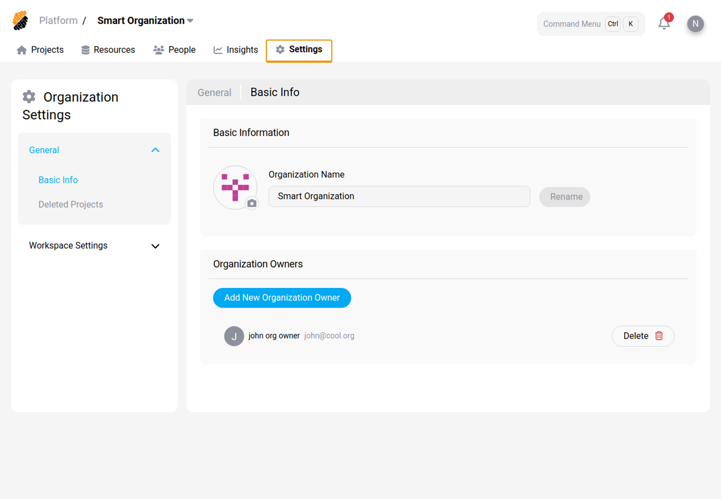Expand Workspace Settings in the sidebar
The image size is (721, 499).
coord(155,246)
